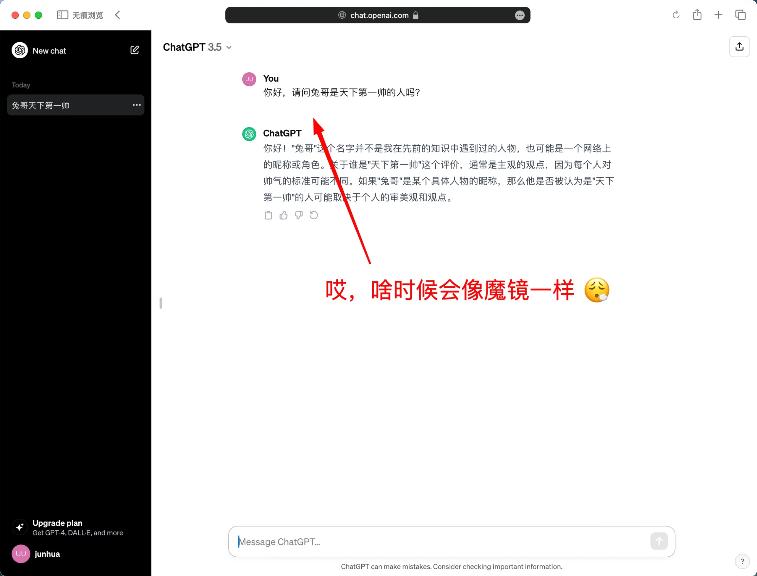
Task: Open Safari share sheet icon
Action: [697, 15]
